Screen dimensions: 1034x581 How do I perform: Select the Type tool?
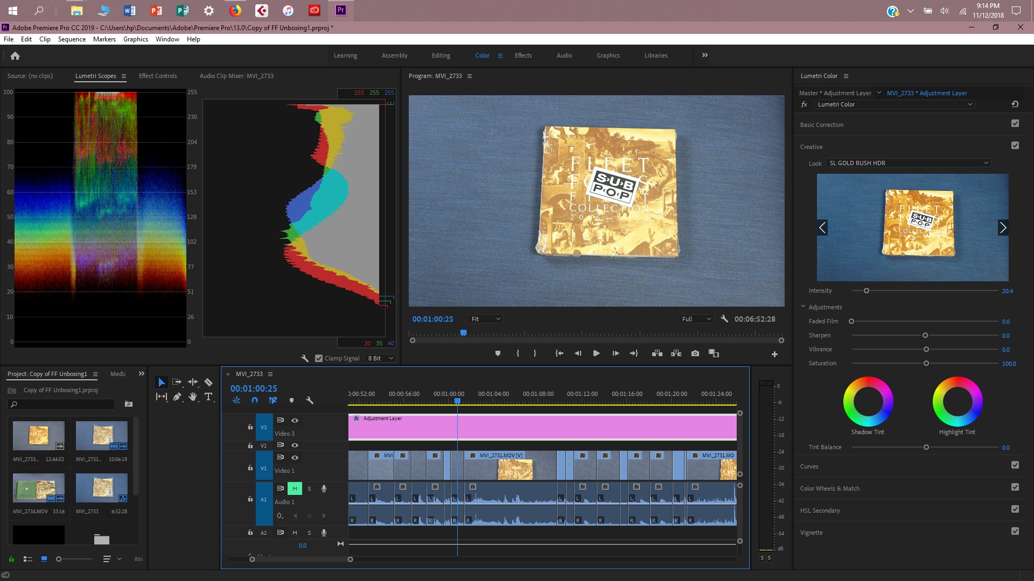pyautogui.click(x=208, y=397)
